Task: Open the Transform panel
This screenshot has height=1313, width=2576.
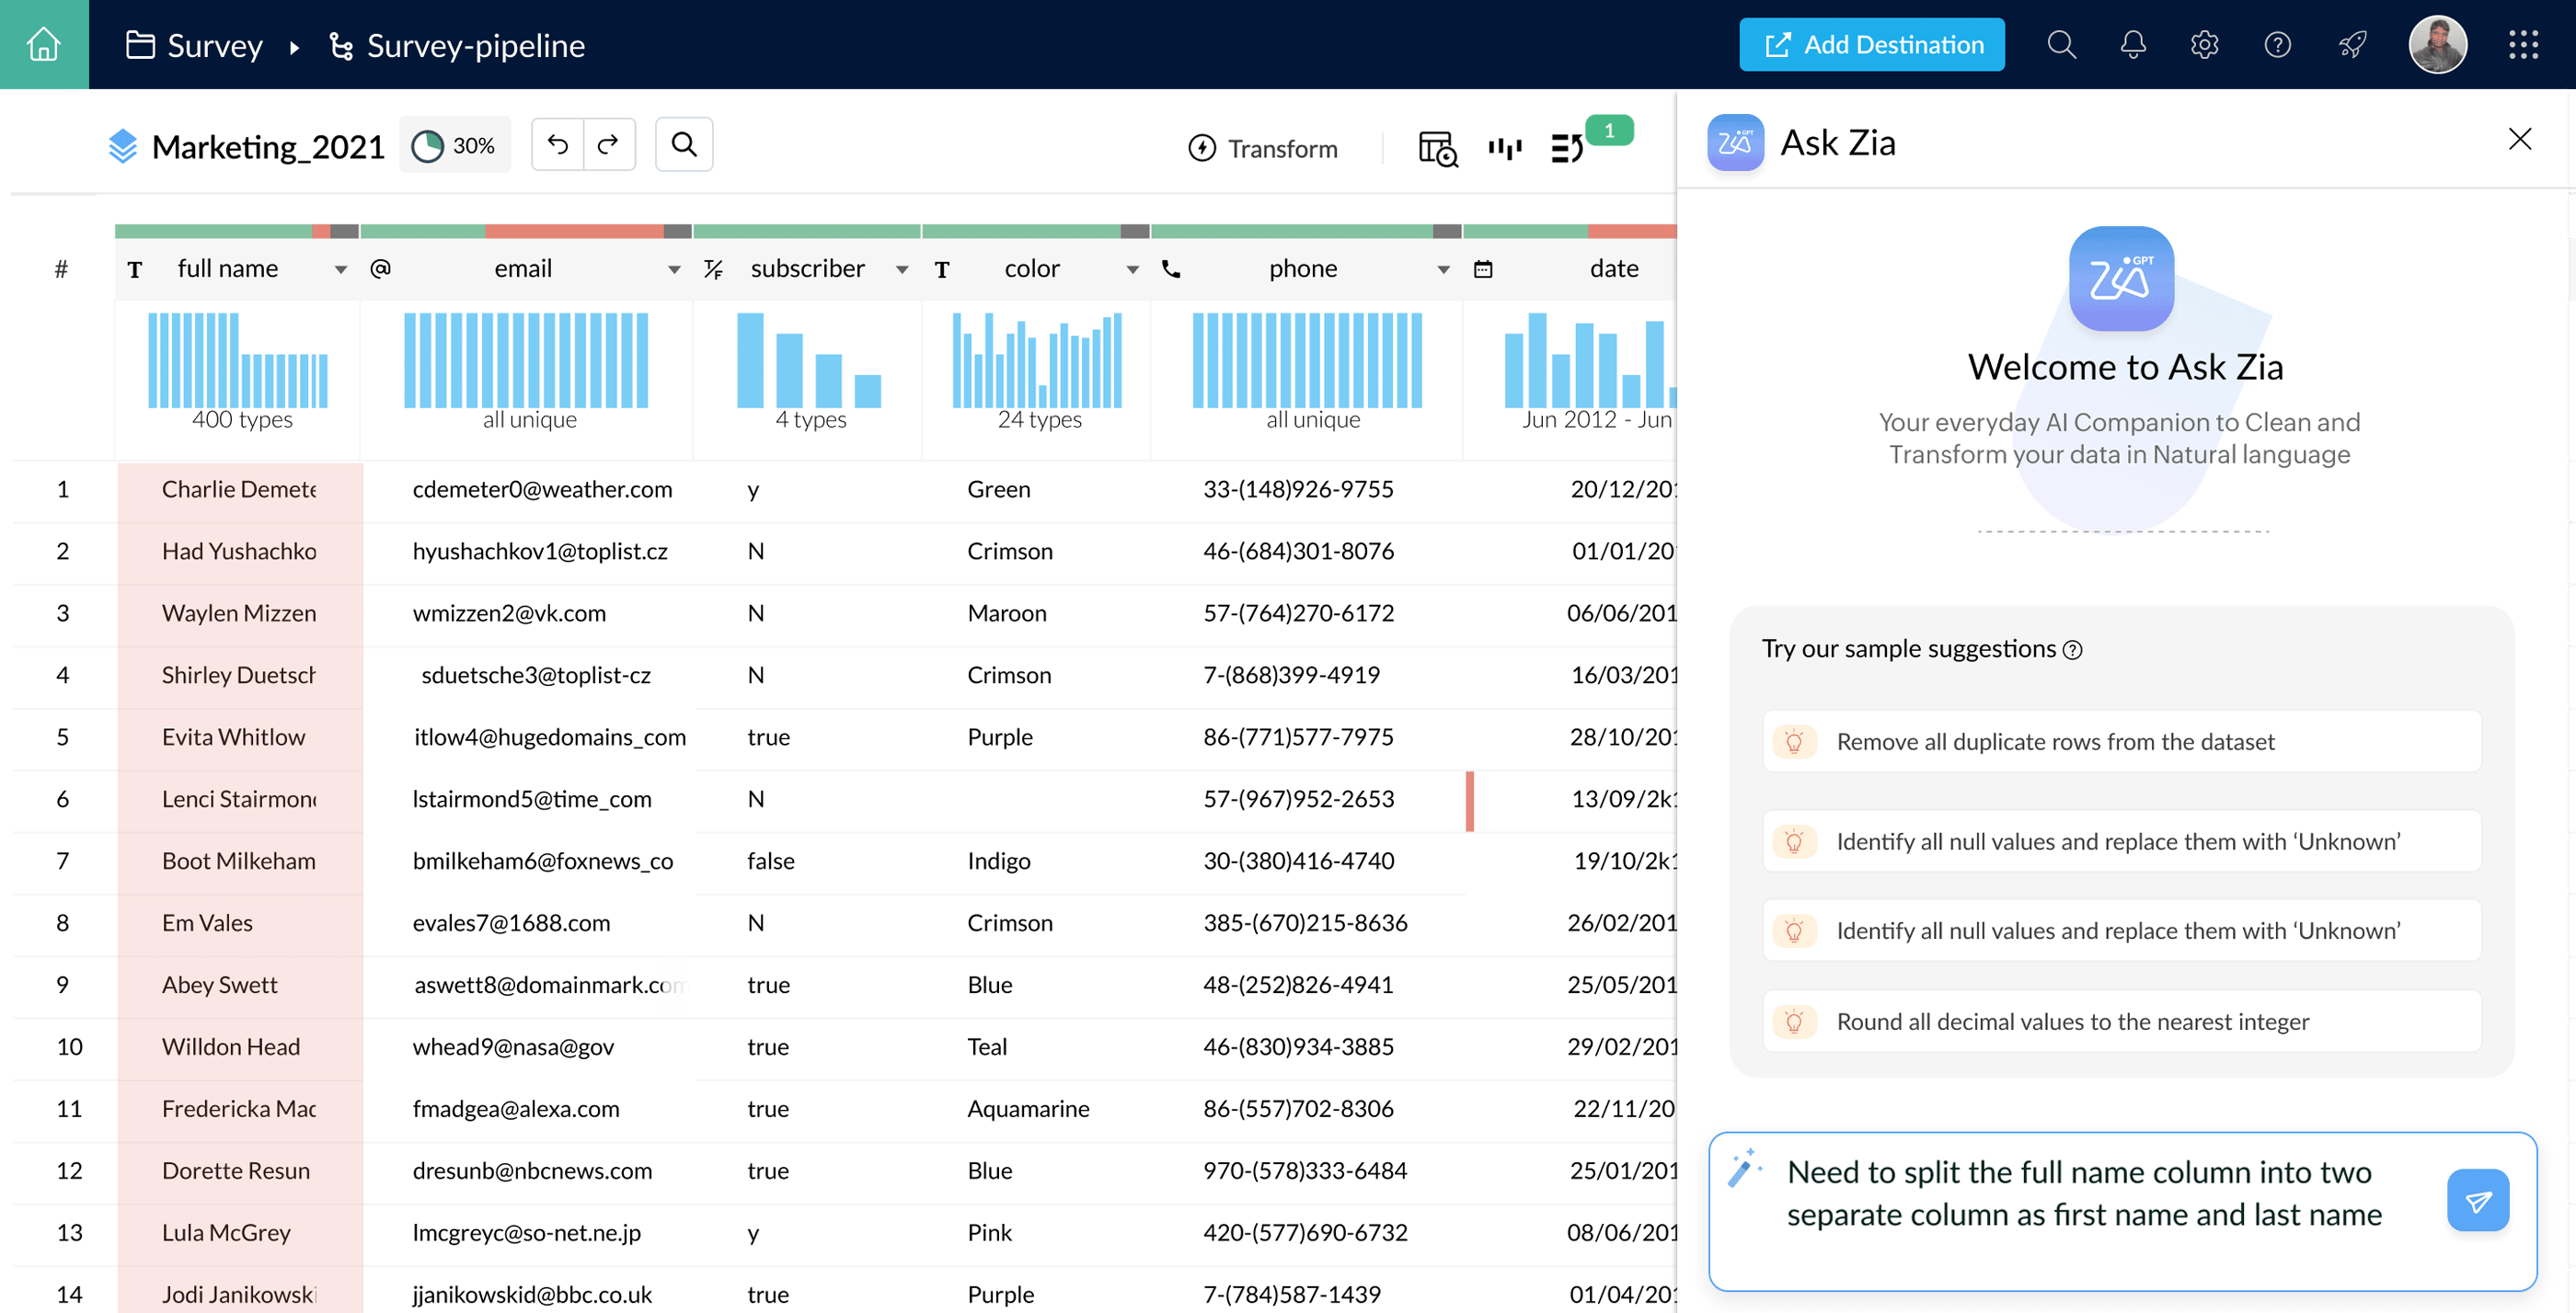Action: click(1263, 147)
